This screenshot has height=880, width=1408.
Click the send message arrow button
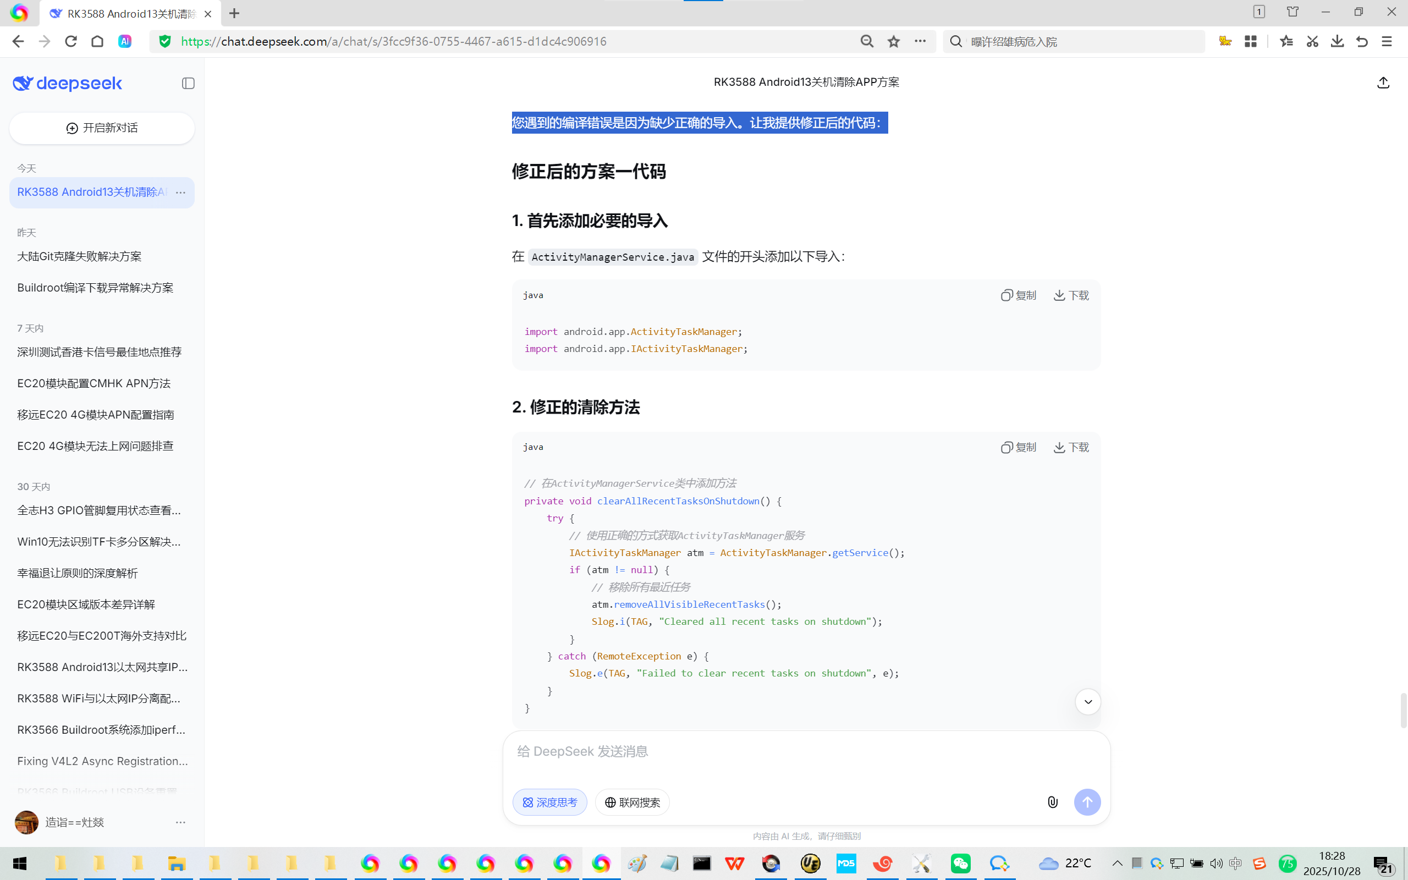tap(1087, 802)
